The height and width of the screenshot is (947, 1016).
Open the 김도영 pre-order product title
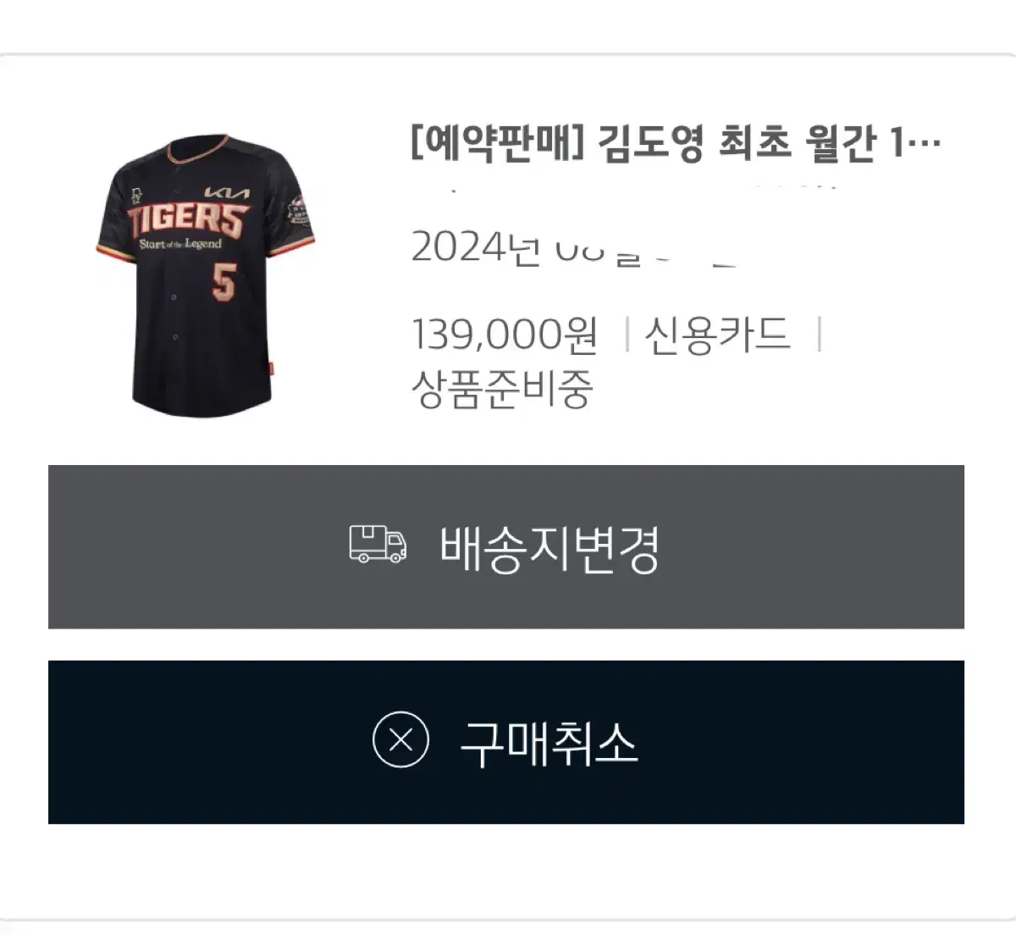[676, 143]
